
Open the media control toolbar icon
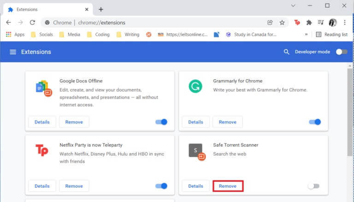321,23
